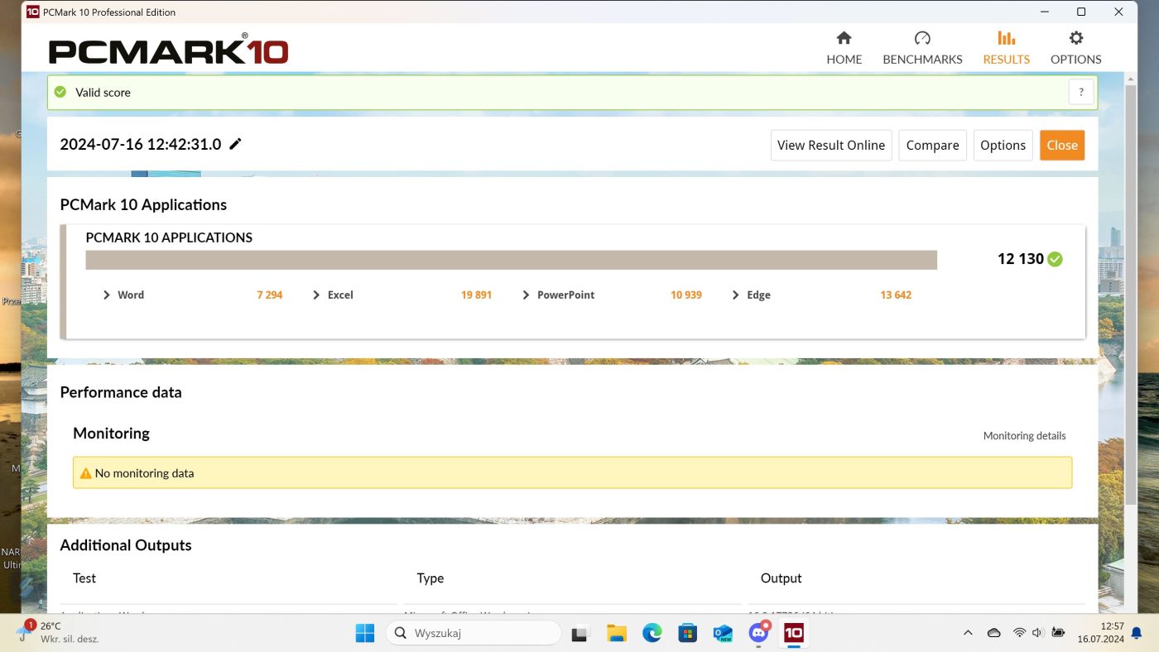Open Task View on taskbar
The width and height of the screenshot is (1159, 652).
pos(580,633)
